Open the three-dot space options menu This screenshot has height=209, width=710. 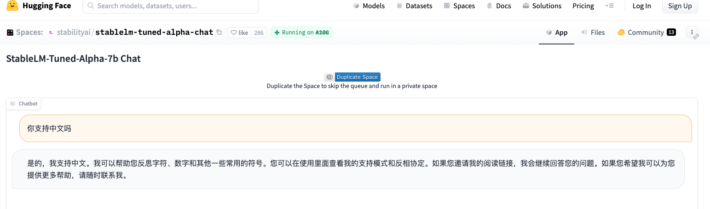click(692, 32)
